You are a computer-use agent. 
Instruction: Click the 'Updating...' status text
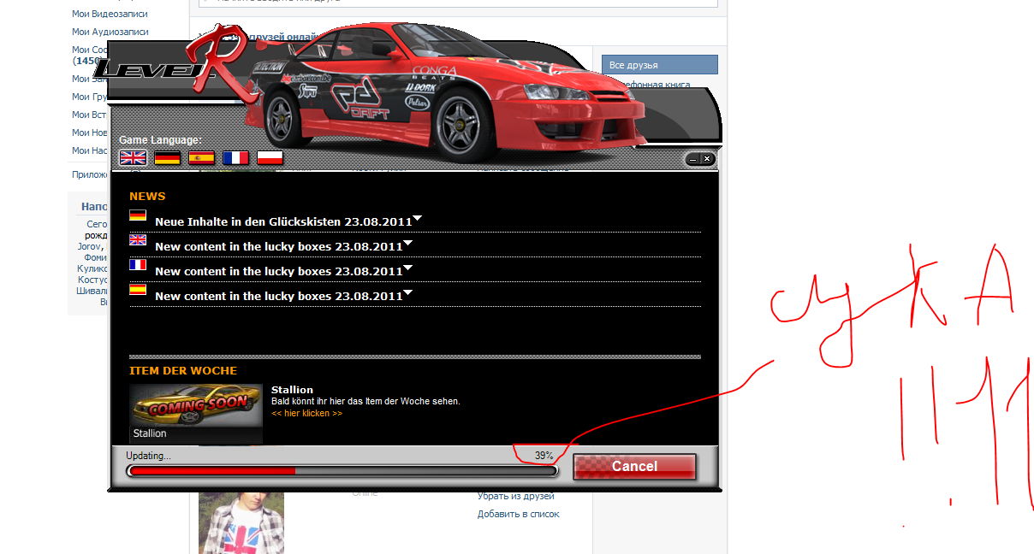click(x=148, y=456)
